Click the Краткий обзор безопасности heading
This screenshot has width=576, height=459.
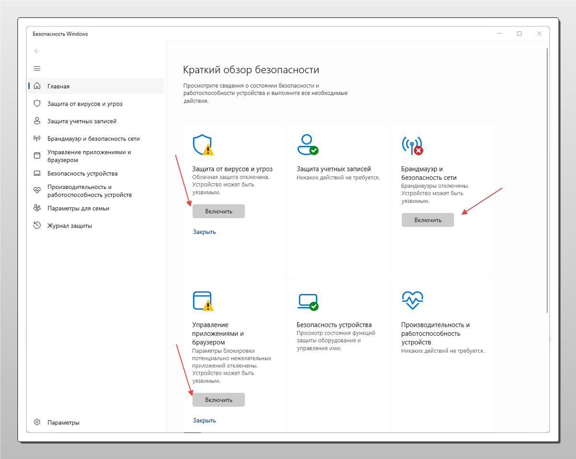[251, 70]
